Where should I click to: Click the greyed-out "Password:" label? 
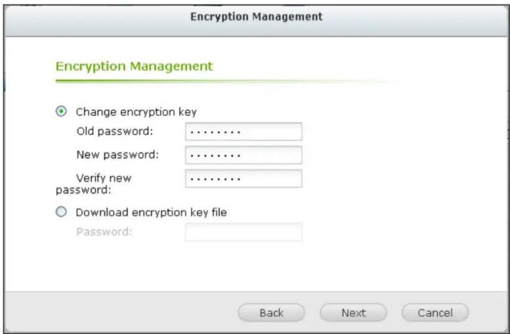click(104, 232)
